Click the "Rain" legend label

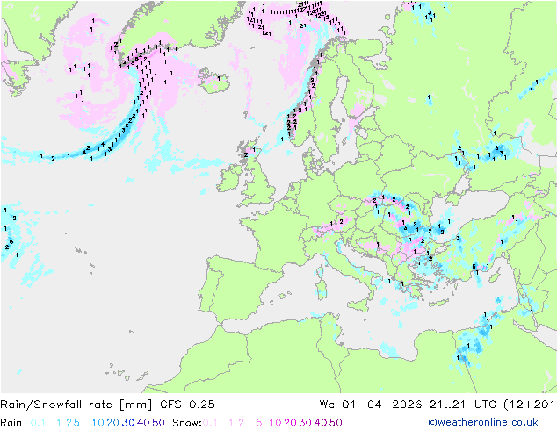(11, 423)
